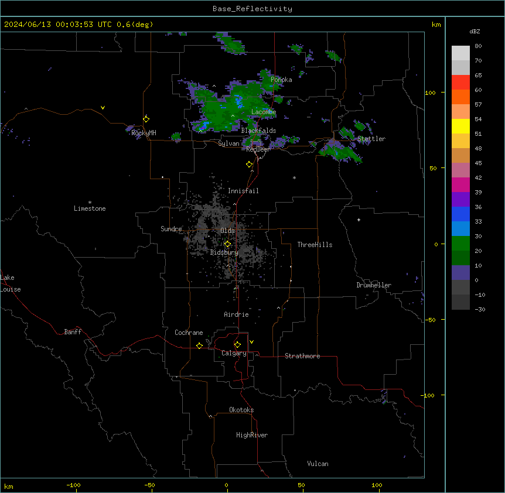505x493 pixels.
Task: Select the purple legend swatch between 39 and 36
Action: pos(460,199)
